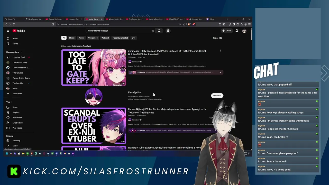Go back with the browser back arrow

6,24
